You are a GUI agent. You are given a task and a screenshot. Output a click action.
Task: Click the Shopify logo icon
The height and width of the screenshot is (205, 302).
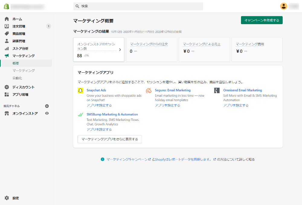click(6, 6)
